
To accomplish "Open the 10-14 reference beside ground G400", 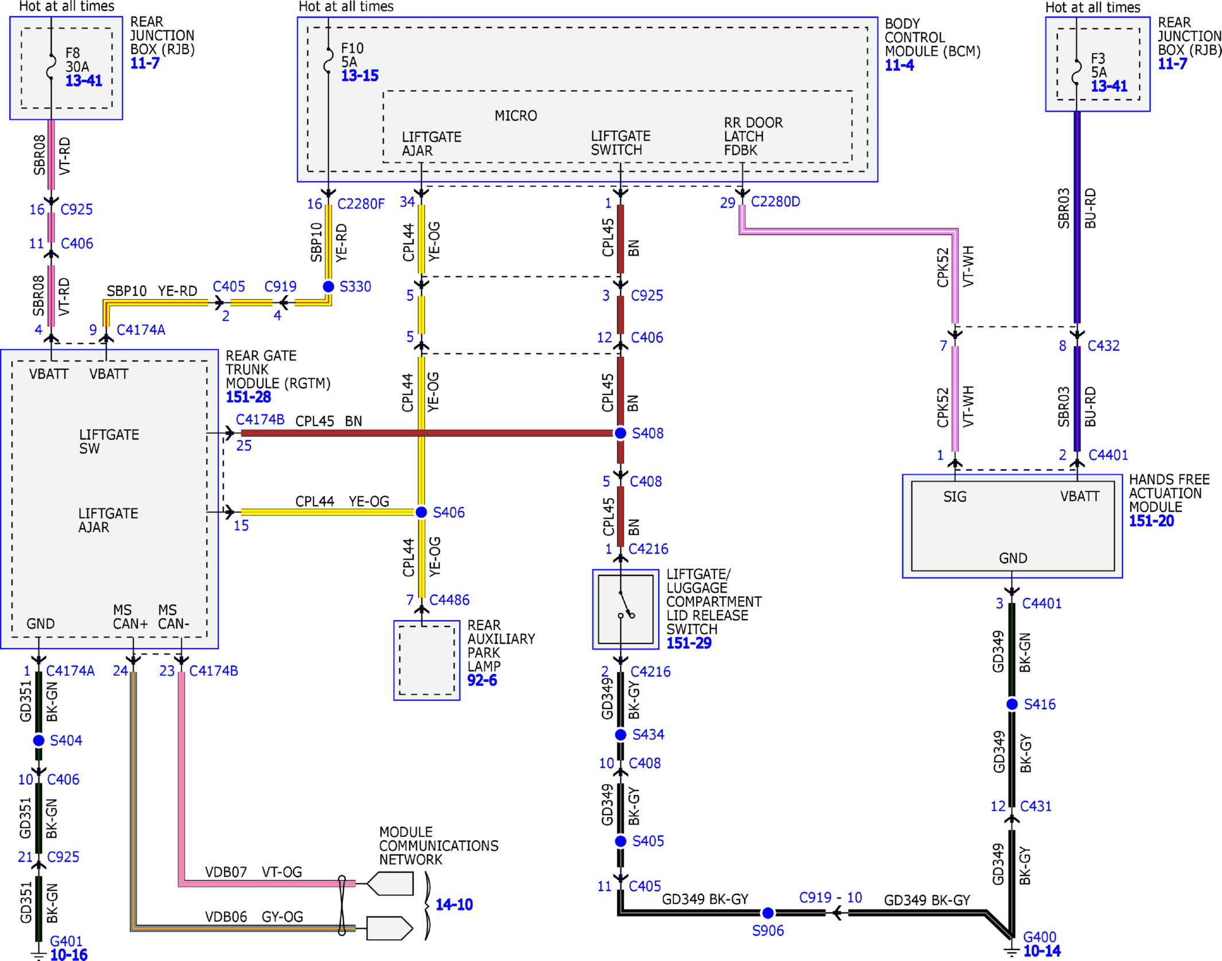I will [1042, 951].
